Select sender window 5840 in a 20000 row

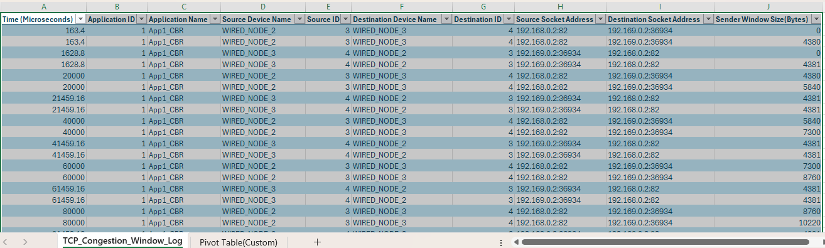tap(768, 87)
